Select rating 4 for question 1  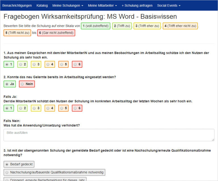pyautogui.click(x=50, y=64)
